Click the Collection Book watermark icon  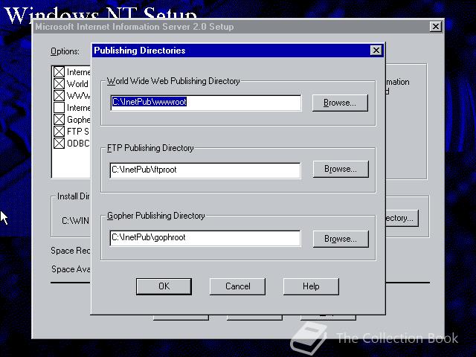click(x=308, y=338)
